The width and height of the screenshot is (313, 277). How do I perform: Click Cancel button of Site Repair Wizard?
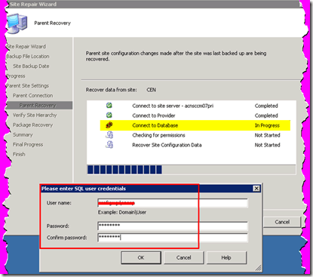click(282, 222)
